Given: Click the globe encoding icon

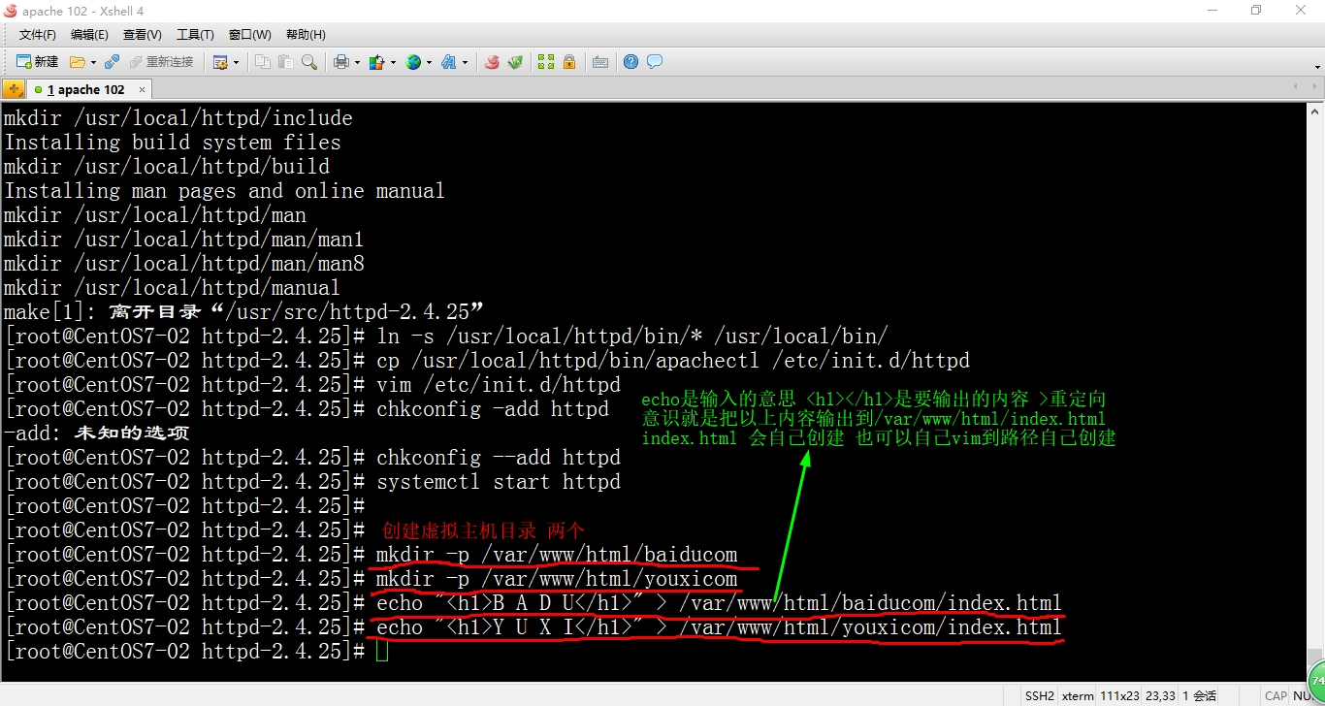Looking at the screenshot, I should click(x=413, y=62).
